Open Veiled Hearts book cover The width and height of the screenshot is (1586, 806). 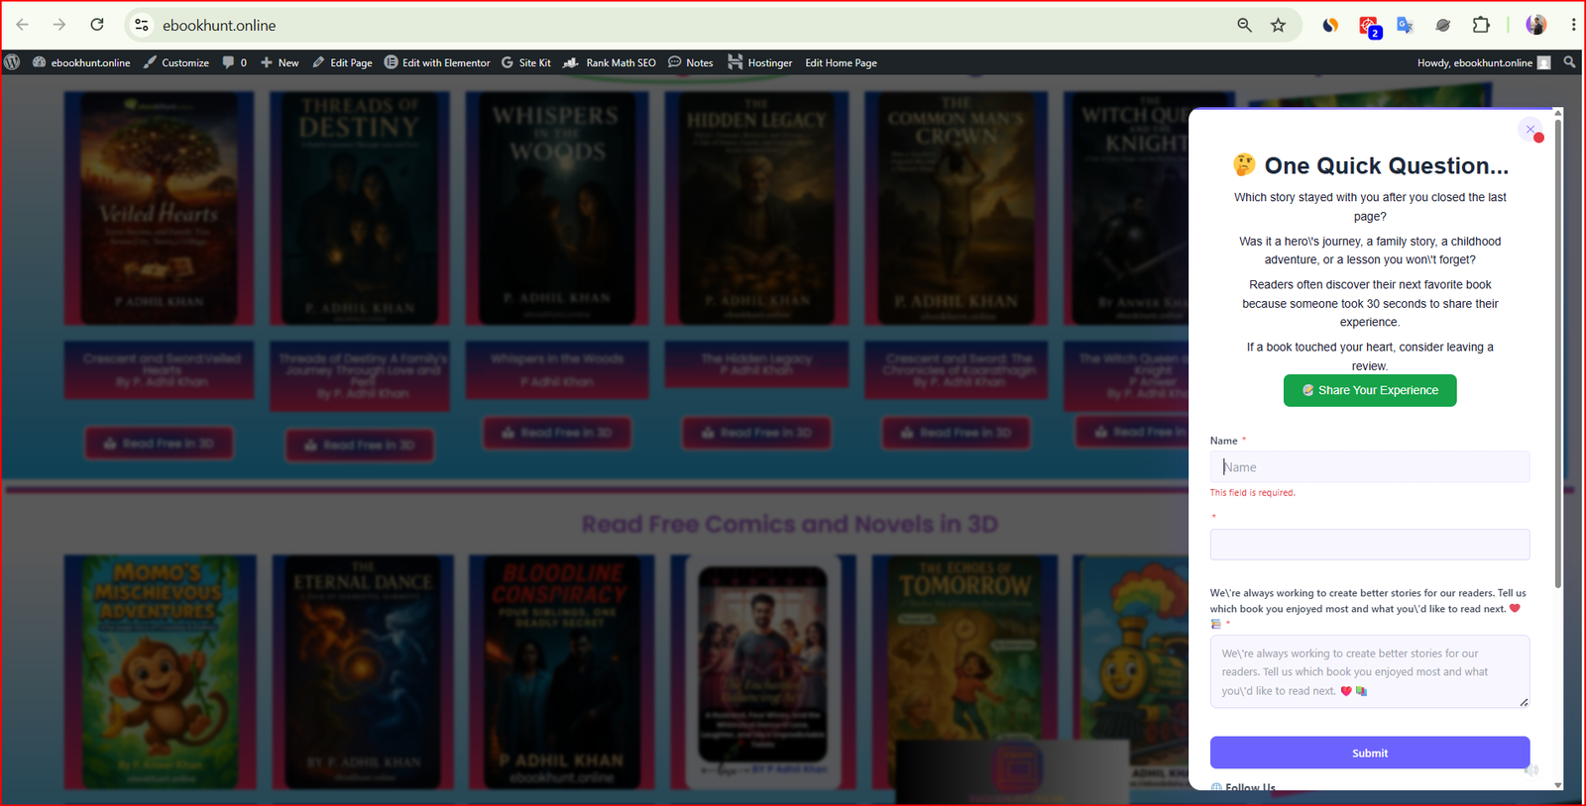159,208
